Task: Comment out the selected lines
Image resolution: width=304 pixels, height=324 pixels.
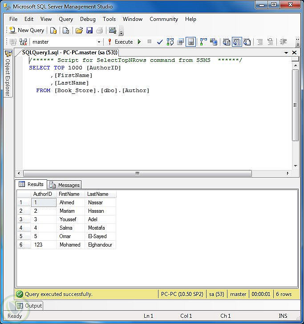Action: coord(260,42)
